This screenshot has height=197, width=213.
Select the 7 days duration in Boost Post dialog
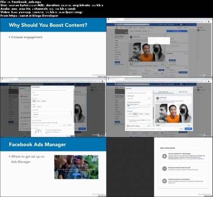135,114
